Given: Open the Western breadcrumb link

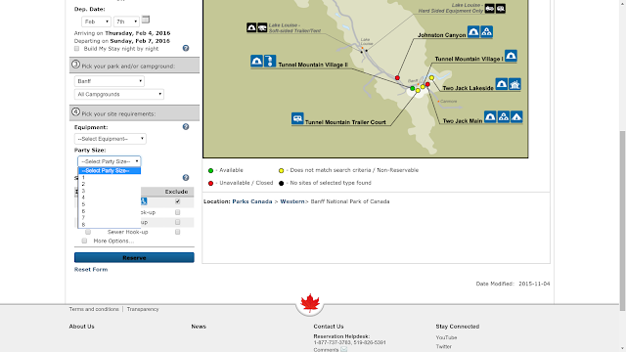Looking at the screenshot, I should [x=292, y=201].
